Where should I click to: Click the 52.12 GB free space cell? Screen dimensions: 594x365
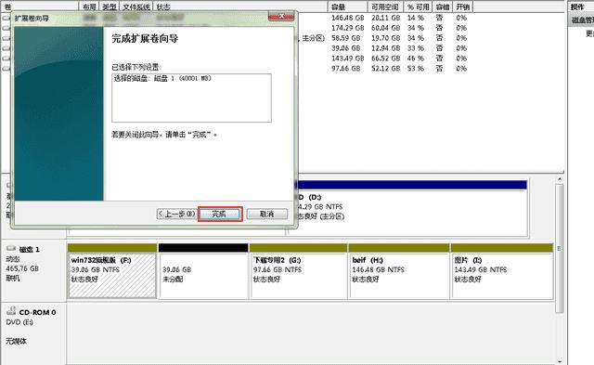[385, 69]
